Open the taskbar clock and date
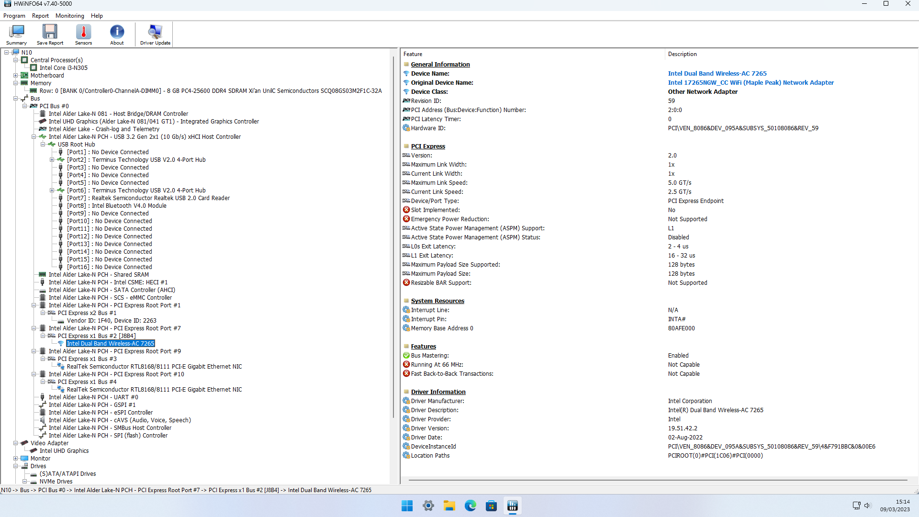Screen dimensions: 919x517 point(895,506)
